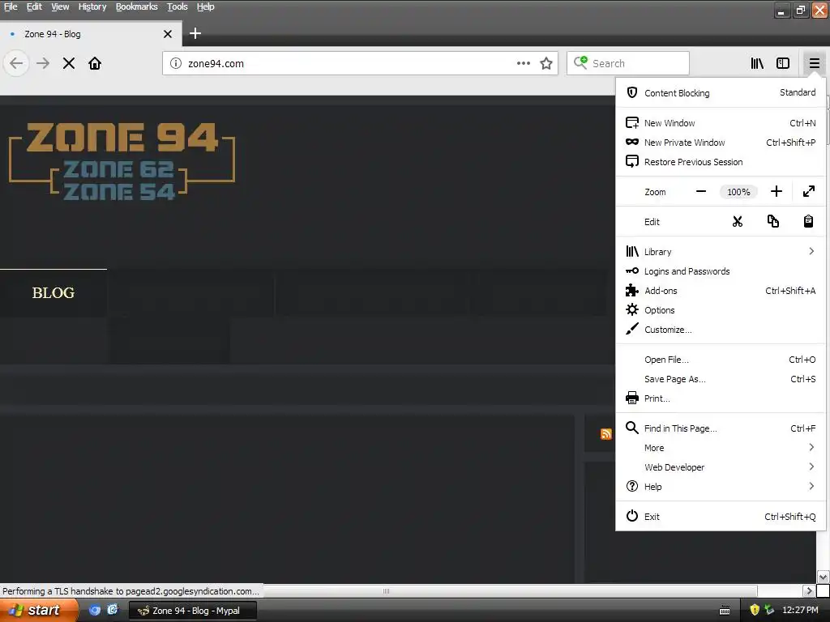Focus the Search box
Viewport: 830px width, 622px height.
[x=628, y=63]
